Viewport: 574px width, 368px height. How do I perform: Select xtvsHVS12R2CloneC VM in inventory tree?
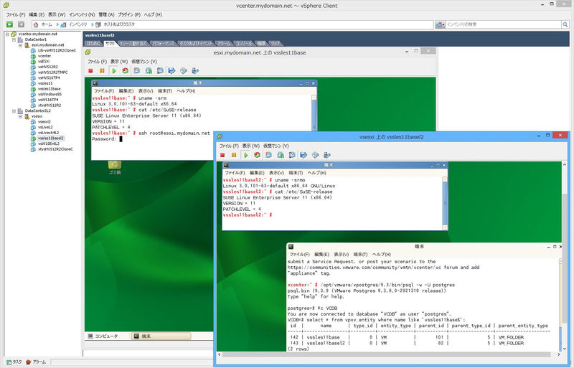55,149
